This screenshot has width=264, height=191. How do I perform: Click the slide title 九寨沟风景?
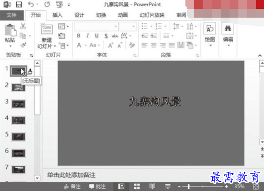pos(155,101)
